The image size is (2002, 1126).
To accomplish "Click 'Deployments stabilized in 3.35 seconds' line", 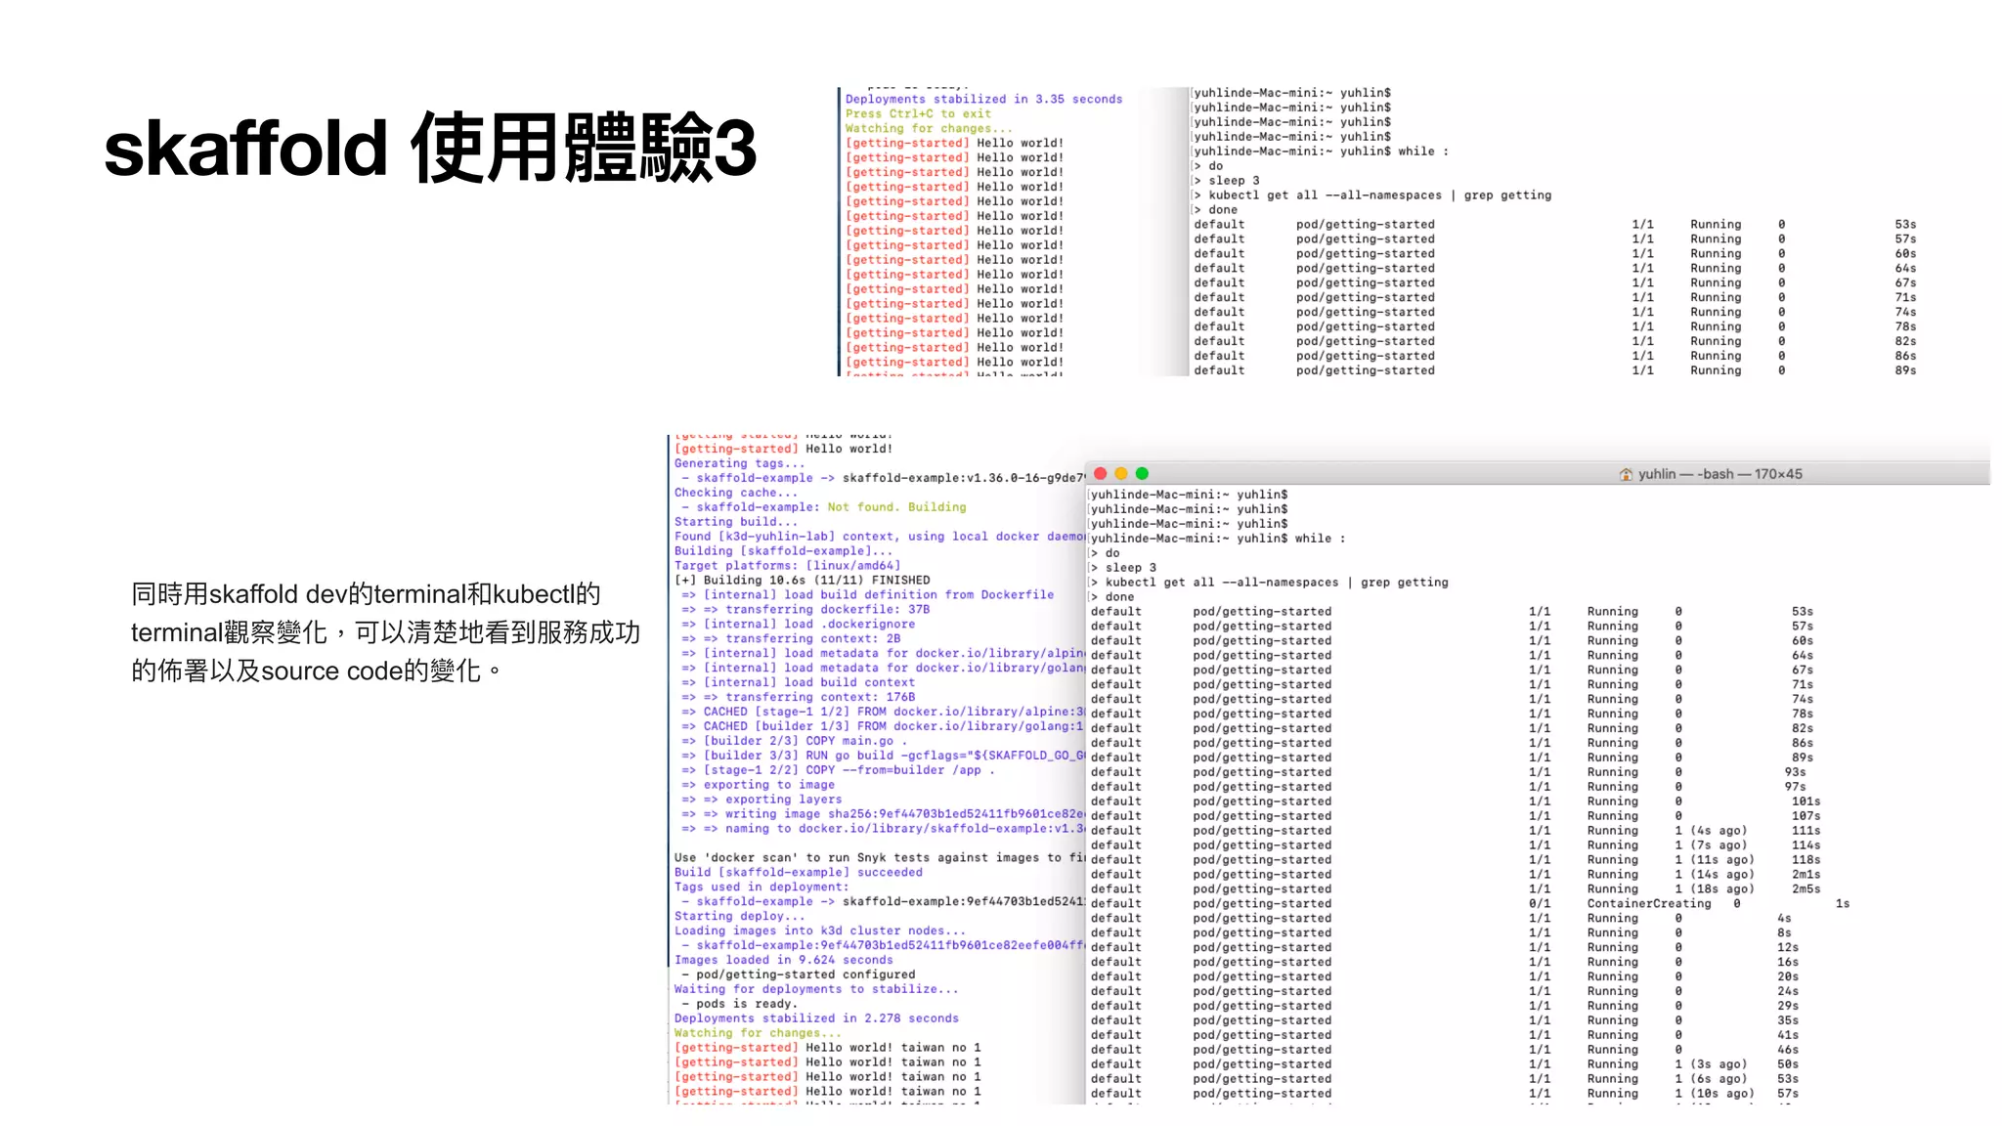I will (983, 99).
